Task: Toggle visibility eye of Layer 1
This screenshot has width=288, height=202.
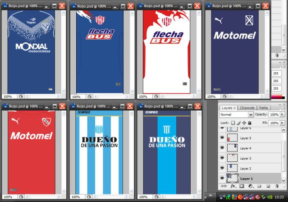Action: (222, 178)
